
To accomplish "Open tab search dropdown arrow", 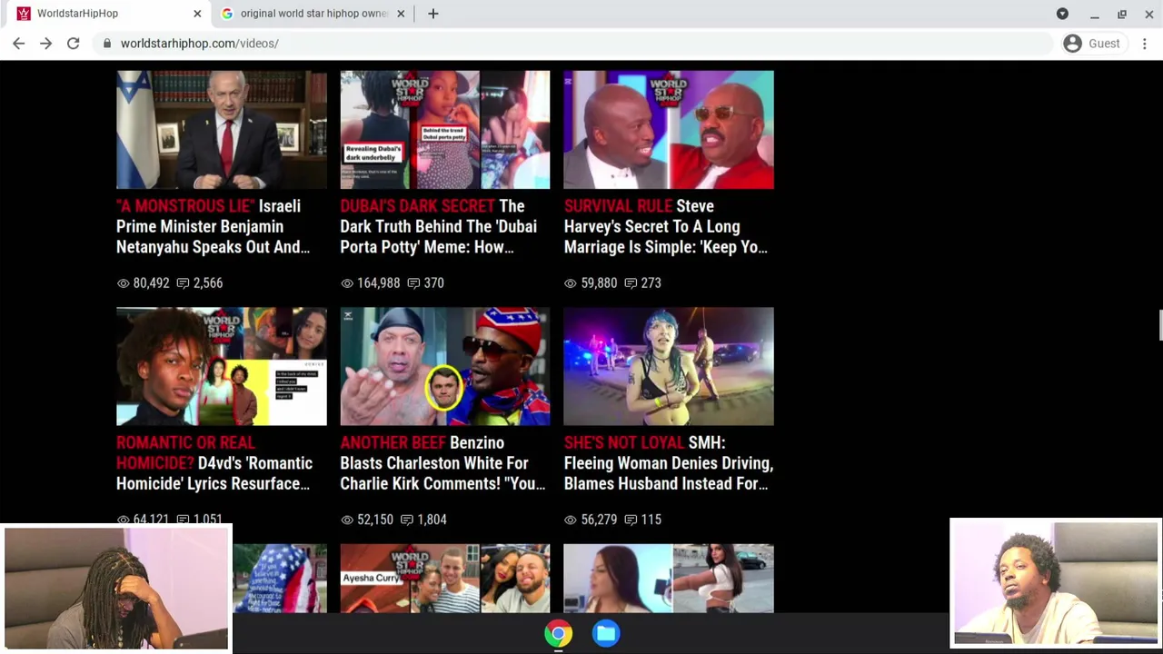I will tap(1062, 14).
